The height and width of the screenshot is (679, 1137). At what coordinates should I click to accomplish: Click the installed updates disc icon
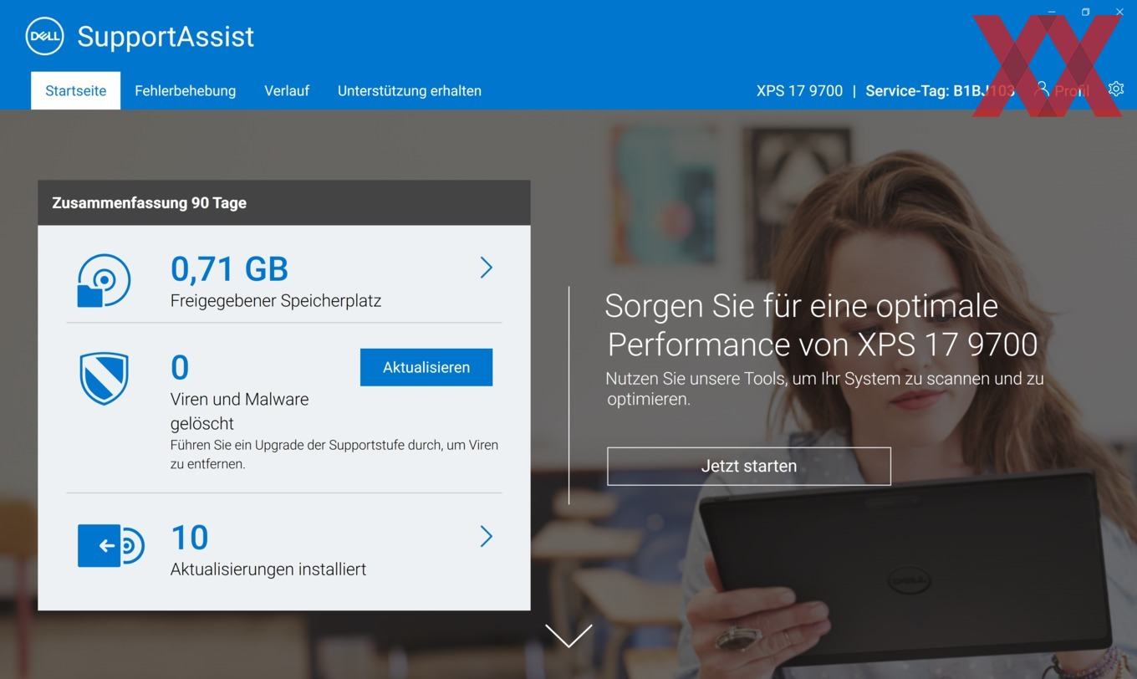[111, 546]
